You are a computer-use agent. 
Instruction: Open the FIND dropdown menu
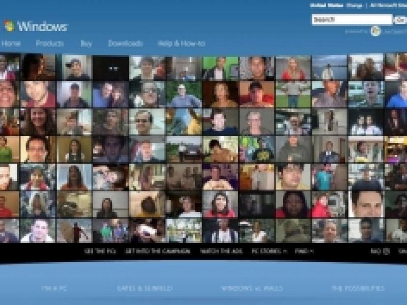coord(301,250)
